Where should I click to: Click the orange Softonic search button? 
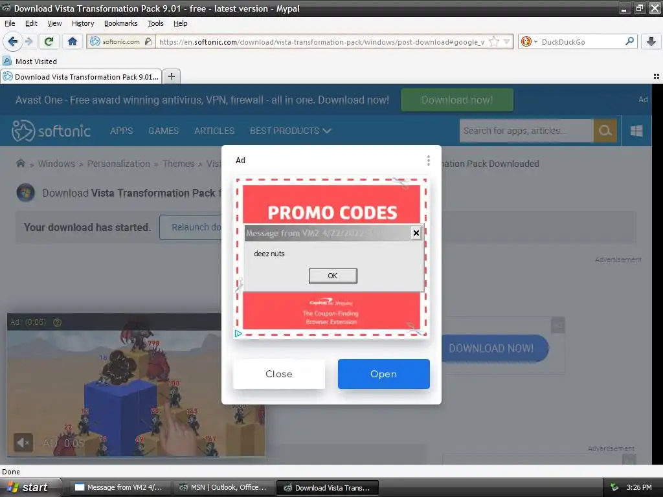point(605,131)
